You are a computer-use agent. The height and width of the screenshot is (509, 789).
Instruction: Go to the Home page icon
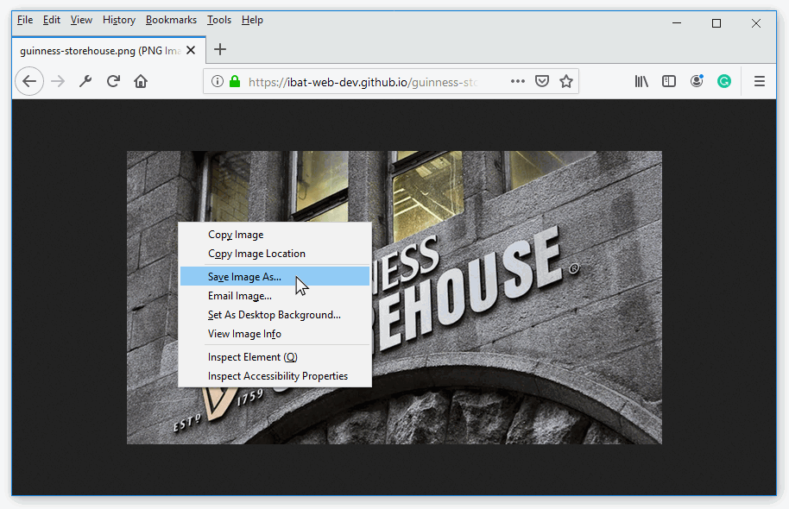coord(141,81)
